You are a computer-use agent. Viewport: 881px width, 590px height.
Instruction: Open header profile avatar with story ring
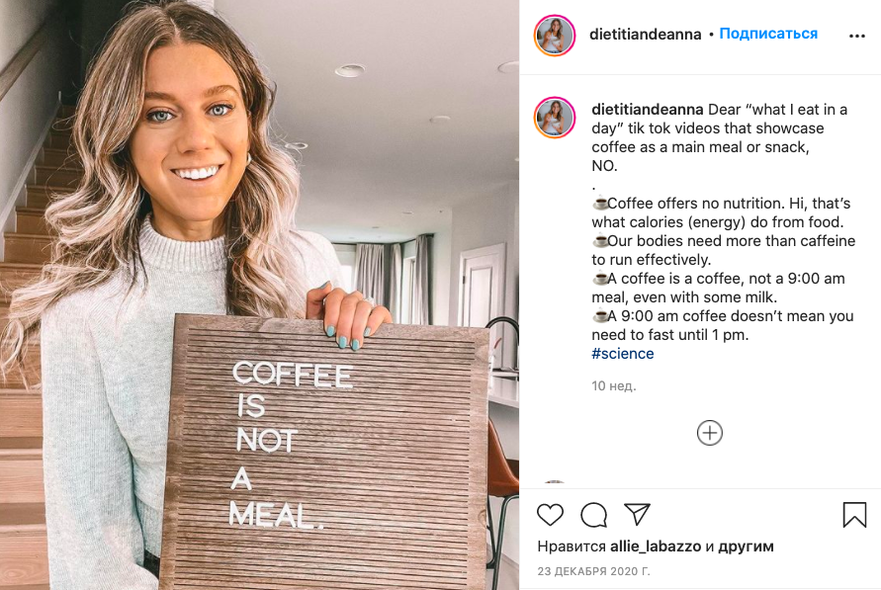pyautogui.click(x=555, y=36)
